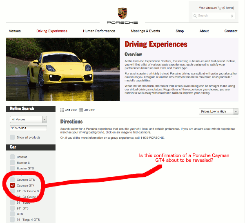Check the 911 C2 Coupe S checkbox
This screenshot has height=223, width=245.
[12, 191]
